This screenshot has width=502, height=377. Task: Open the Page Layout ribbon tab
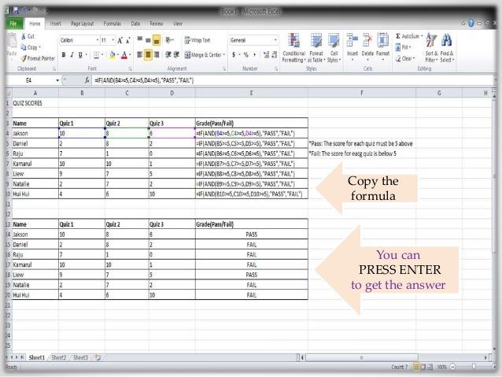click(82, 24)
